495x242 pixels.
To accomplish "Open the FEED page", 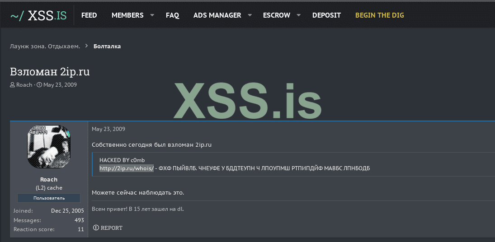I will click(89, 15).
